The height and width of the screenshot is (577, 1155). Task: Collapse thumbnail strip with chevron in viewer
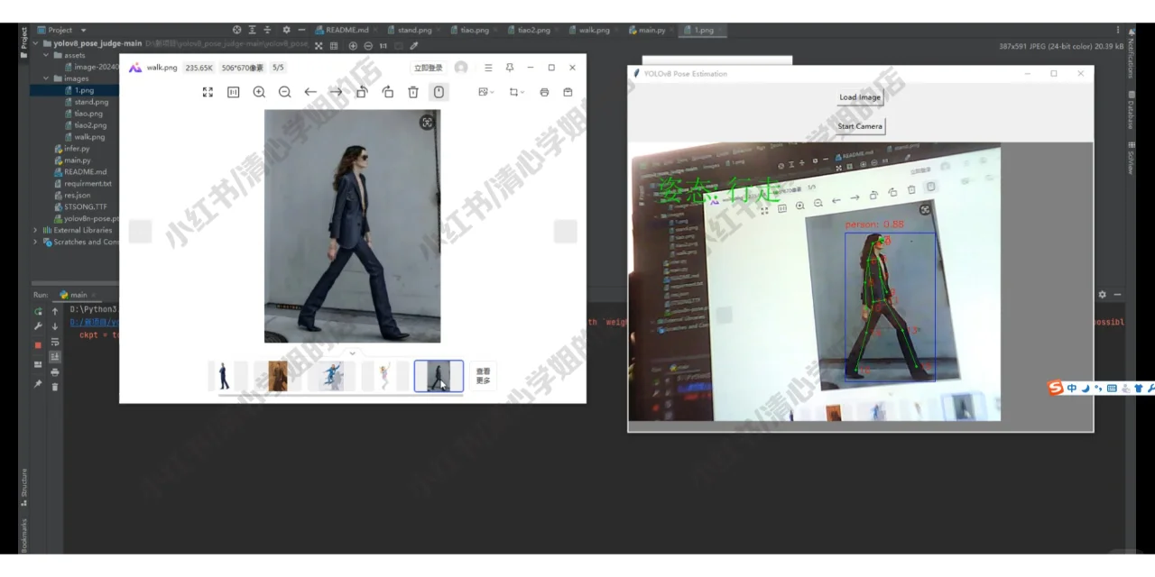(353, 353)
